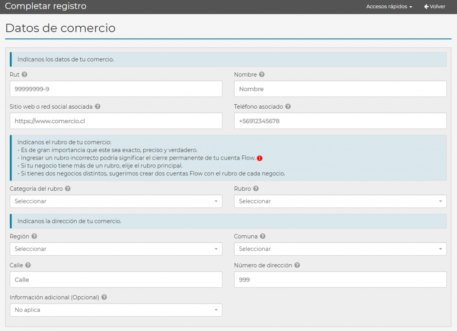Viewport: 457px width, 331px height.
Task: Focus the Rut input field
Action: pos(116,89)
